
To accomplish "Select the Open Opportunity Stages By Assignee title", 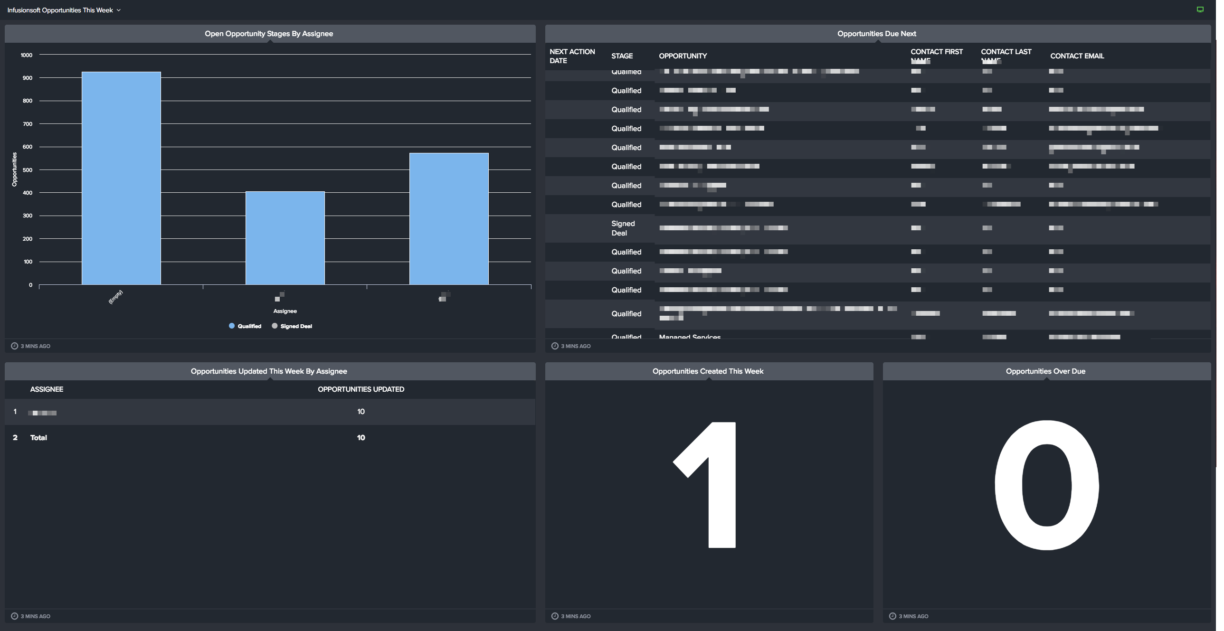I will pos(269,34).
